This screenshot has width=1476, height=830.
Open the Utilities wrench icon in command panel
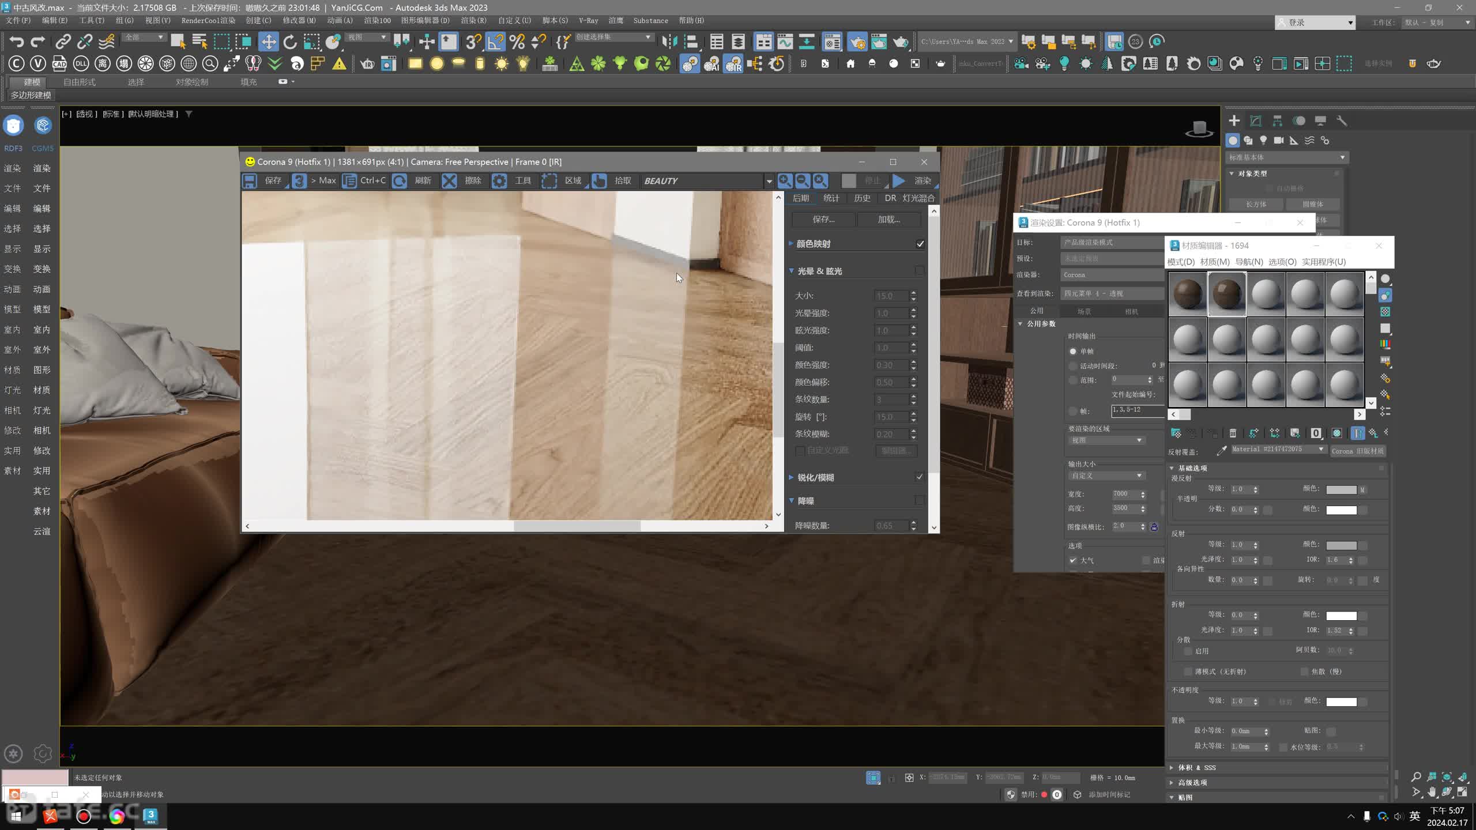tap(1342, 120)
